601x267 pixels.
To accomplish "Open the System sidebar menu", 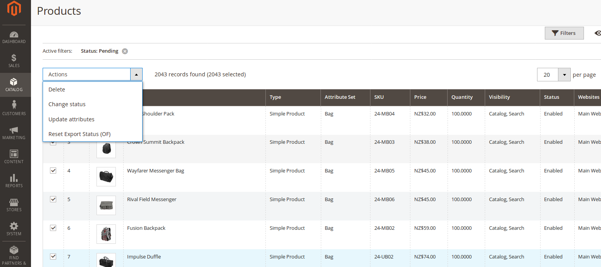I will click(x=14, y=229).
